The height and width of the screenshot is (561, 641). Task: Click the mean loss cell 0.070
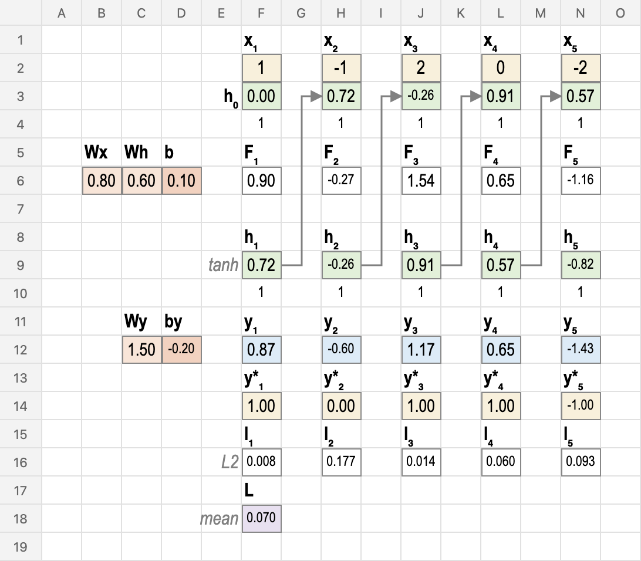click(x=261, y=519)
